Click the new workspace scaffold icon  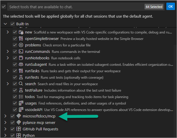click(x=21, y=32)
